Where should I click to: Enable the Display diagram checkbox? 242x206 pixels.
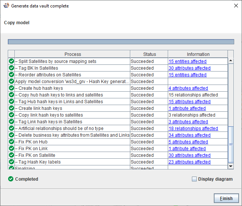click(194, 179)
